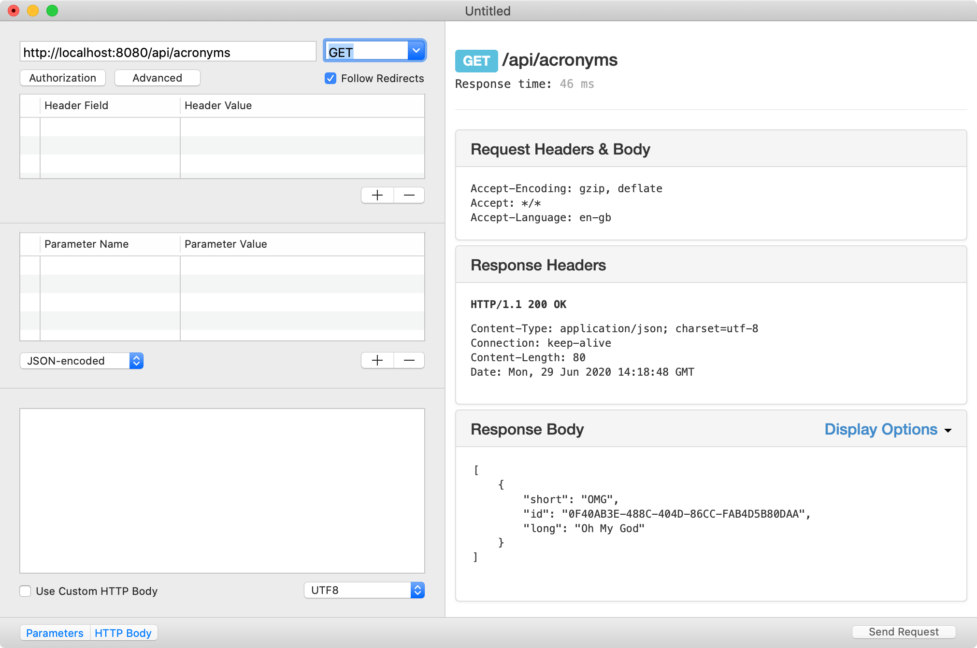Click the Send Request button

(904, 632)
